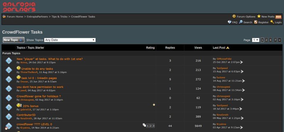Viewport: 284px width, 132px height.
Task: Sort by Topic Starter column header
Action: click(x=36, y=48)
